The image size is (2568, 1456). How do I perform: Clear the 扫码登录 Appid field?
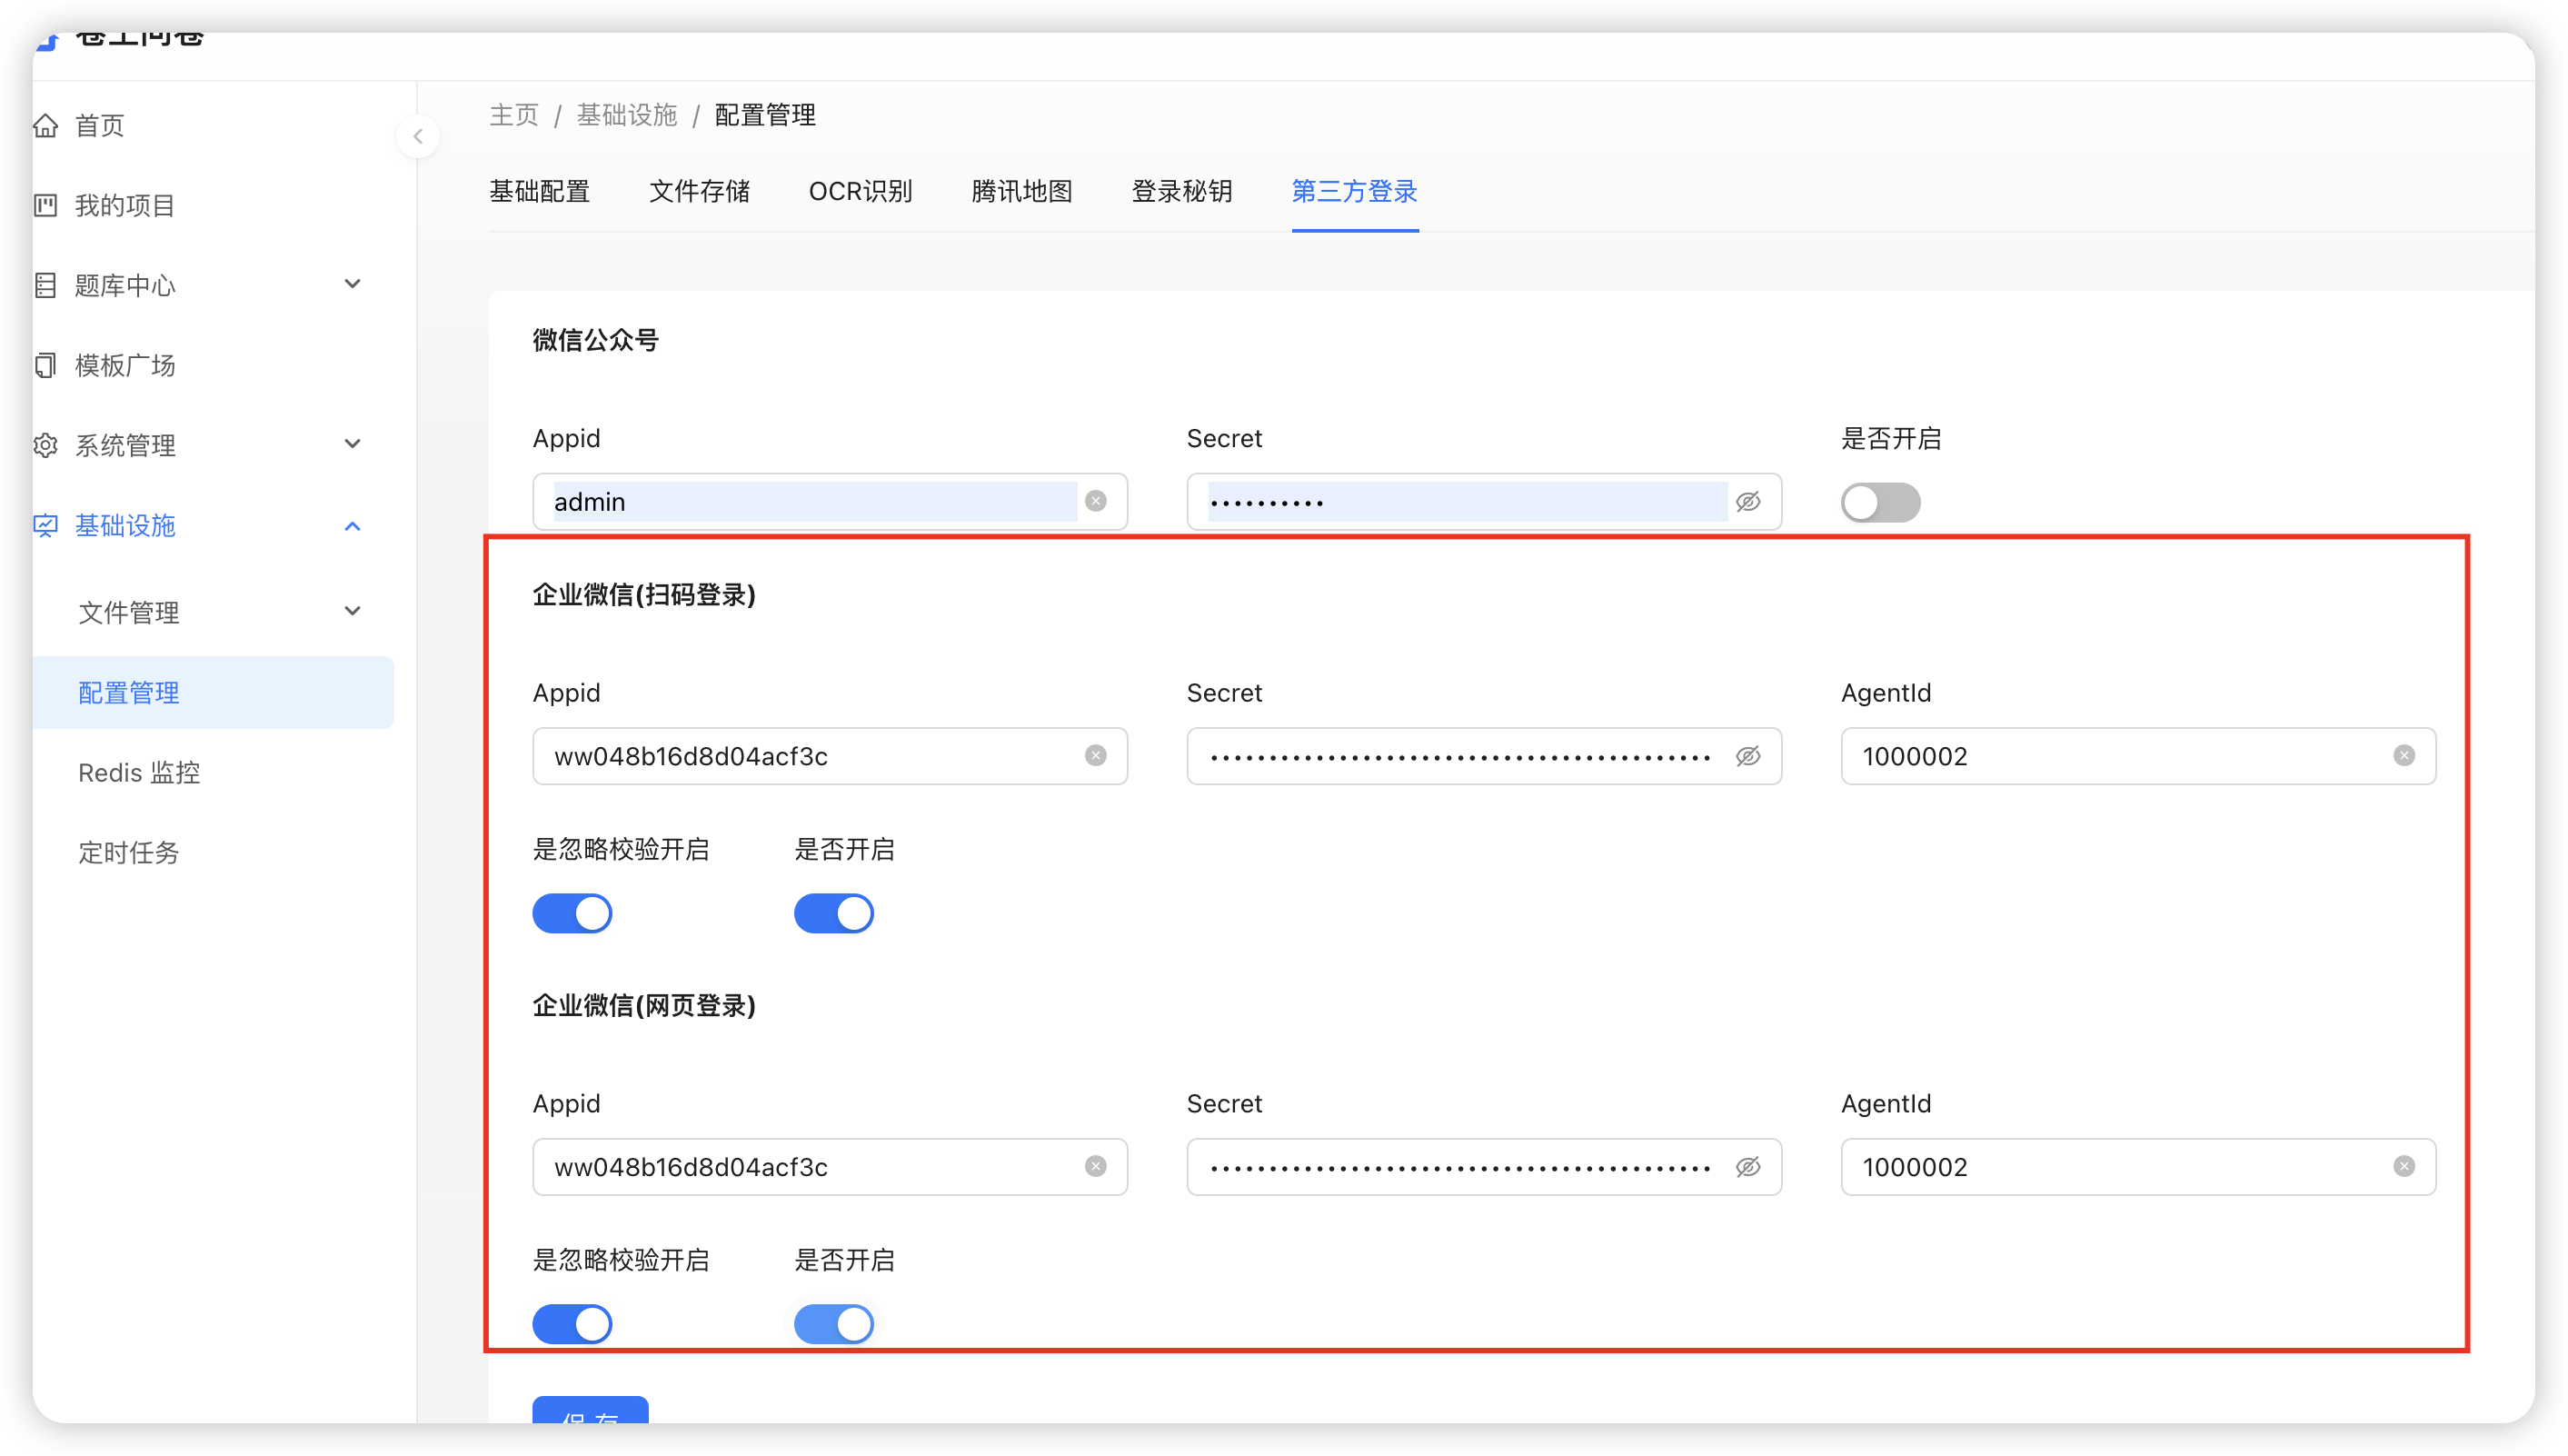click(1096, 755)
